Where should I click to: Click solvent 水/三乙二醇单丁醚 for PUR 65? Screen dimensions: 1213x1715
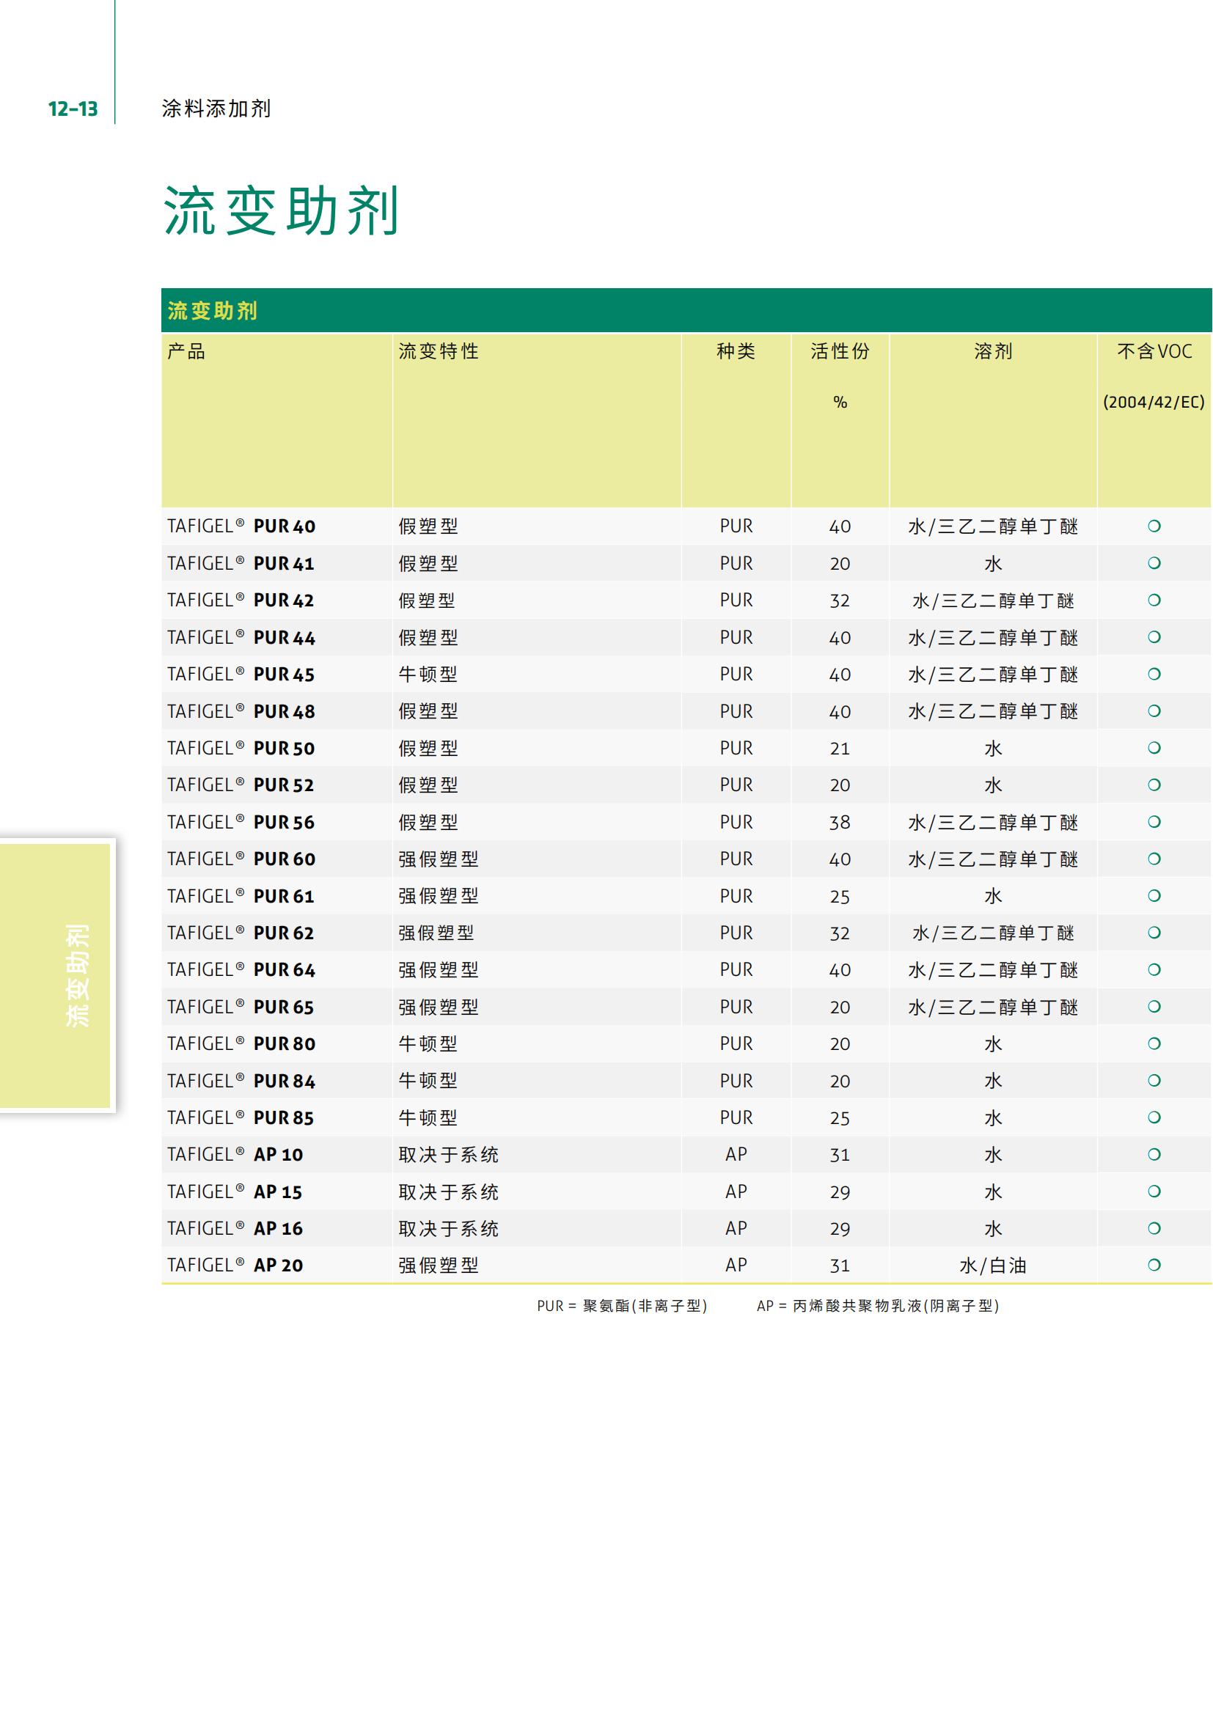tap(993, 1007)
